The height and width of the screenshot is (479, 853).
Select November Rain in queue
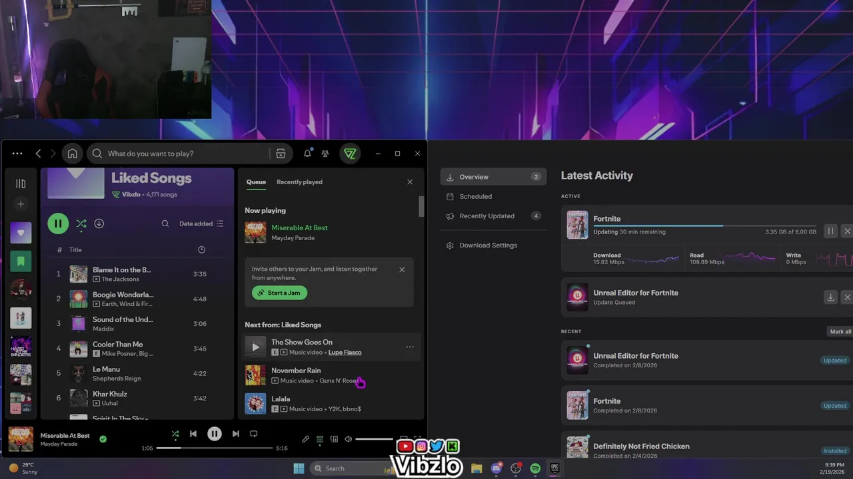pyautogui.click(x=330, y=375)
